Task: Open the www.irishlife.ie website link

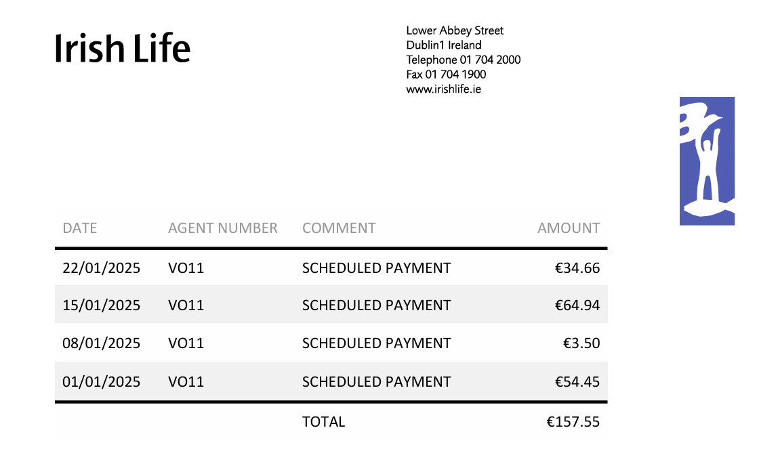Action: (443, 89)
